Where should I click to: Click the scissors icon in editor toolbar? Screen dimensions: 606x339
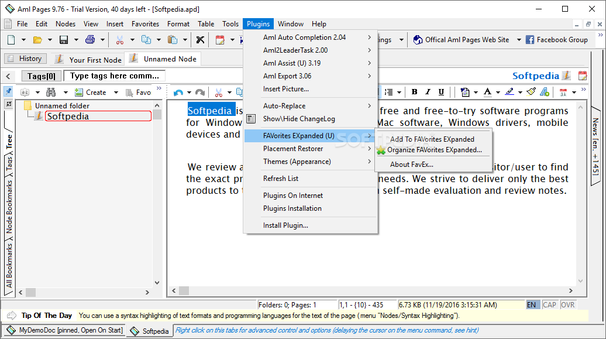[x=219, y=92]
